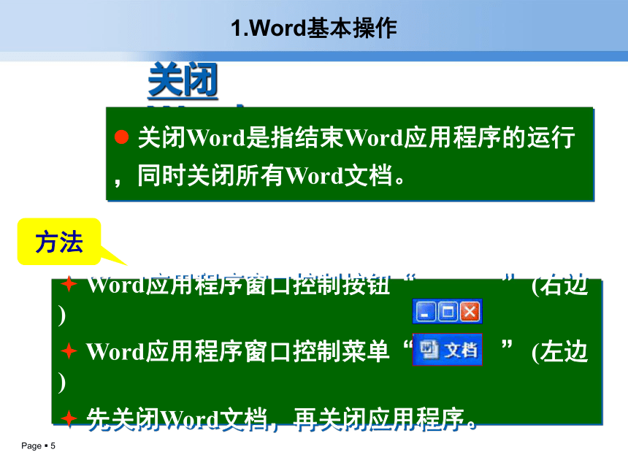
Task: Select the line "关闭Word是指结束Word应用程序的运行"
Action: click(x=356, y=137)
